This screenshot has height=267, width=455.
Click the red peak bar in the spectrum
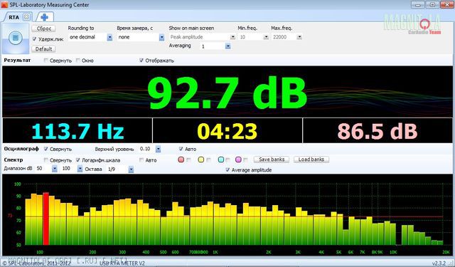tap(45, 219)
